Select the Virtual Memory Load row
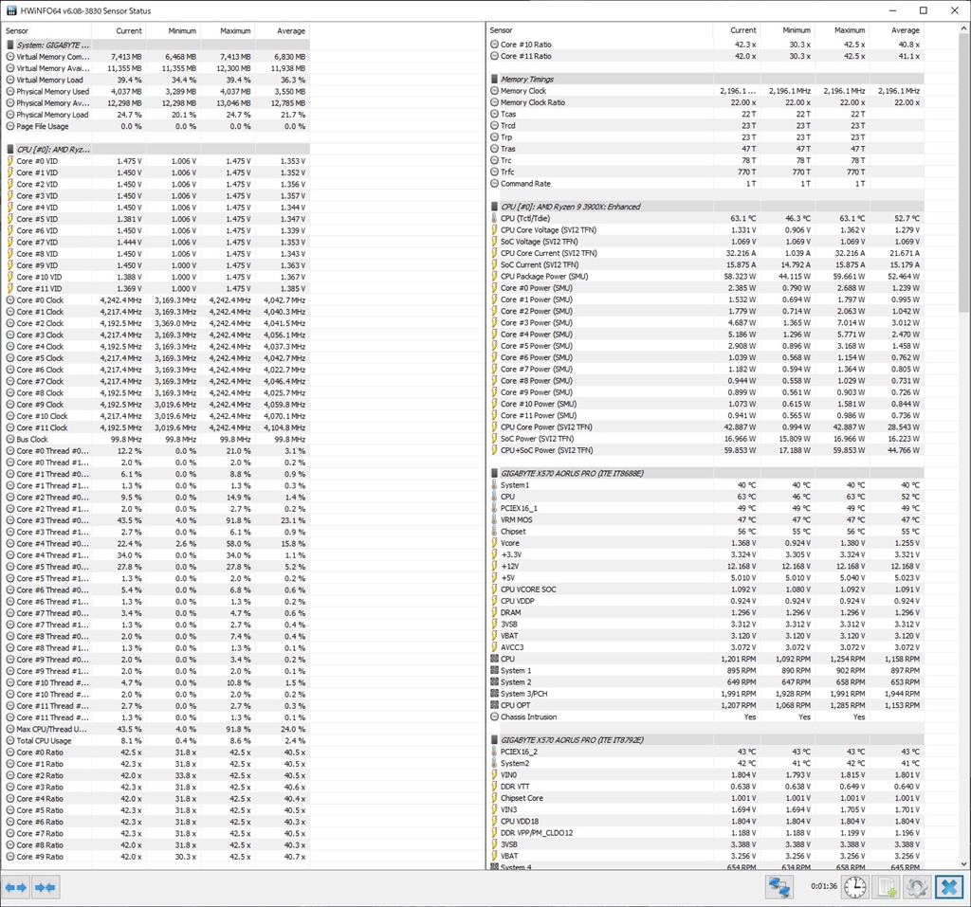 [x=156, y=80]
